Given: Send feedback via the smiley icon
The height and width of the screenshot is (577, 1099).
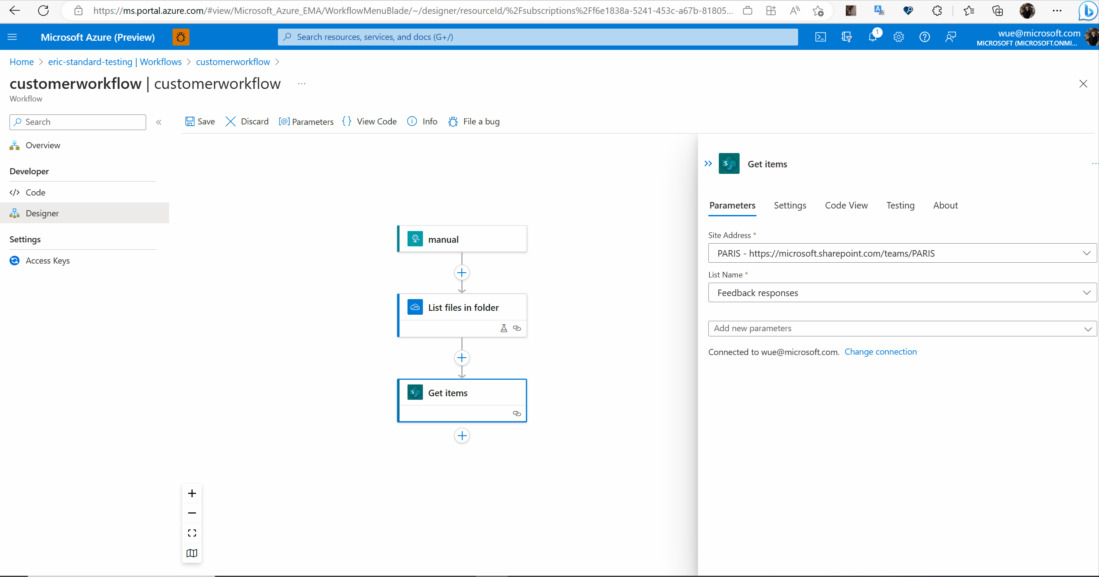Looking at the screenshot, I should [951, 37].
